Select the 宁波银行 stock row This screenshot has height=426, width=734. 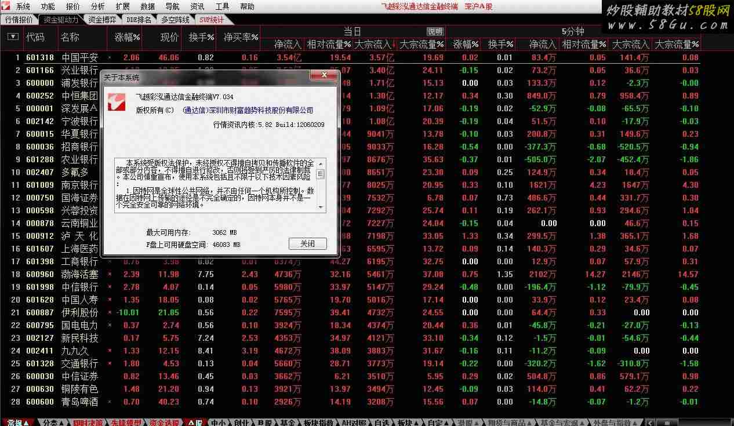tap(350, 121)
